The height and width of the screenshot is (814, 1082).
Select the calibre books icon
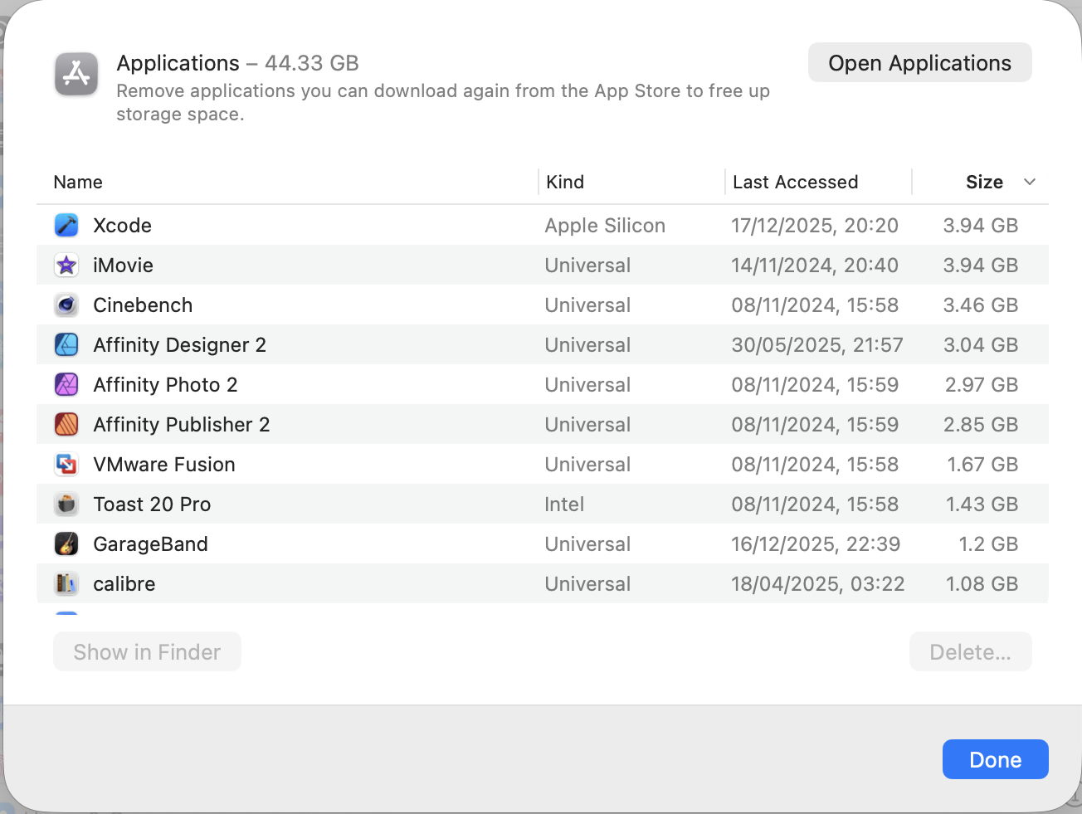[66, 584]
